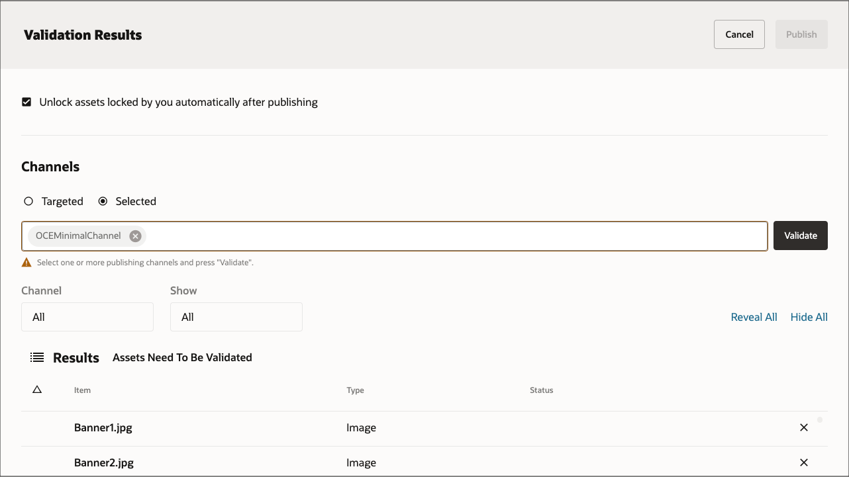Click the sort triangle in the results header
The image size is (849, 477).
[x=37, y=390]
